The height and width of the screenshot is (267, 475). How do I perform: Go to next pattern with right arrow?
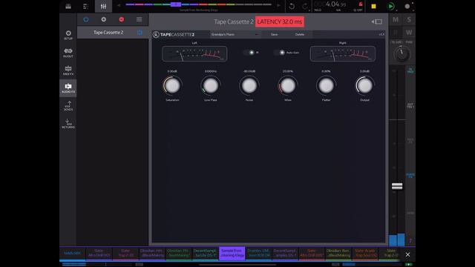coord(278,5)
